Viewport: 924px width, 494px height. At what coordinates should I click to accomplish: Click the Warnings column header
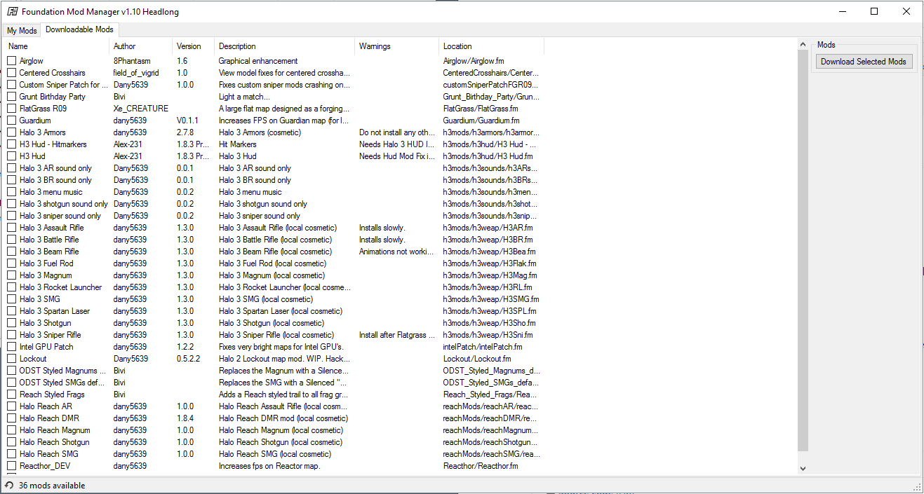click(x=396, y=46)
